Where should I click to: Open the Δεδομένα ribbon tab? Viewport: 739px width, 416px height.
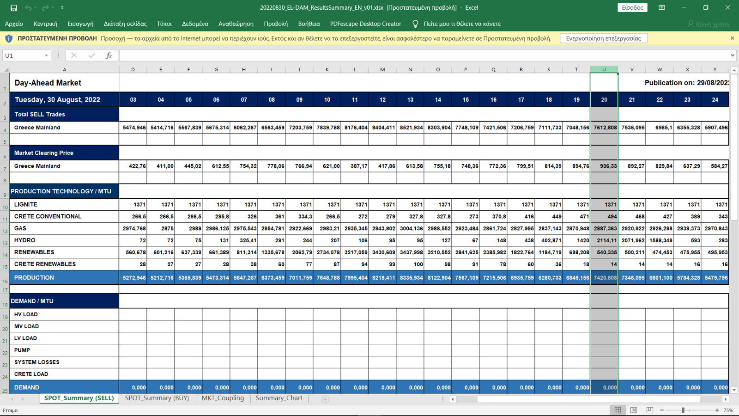point(195,24)
